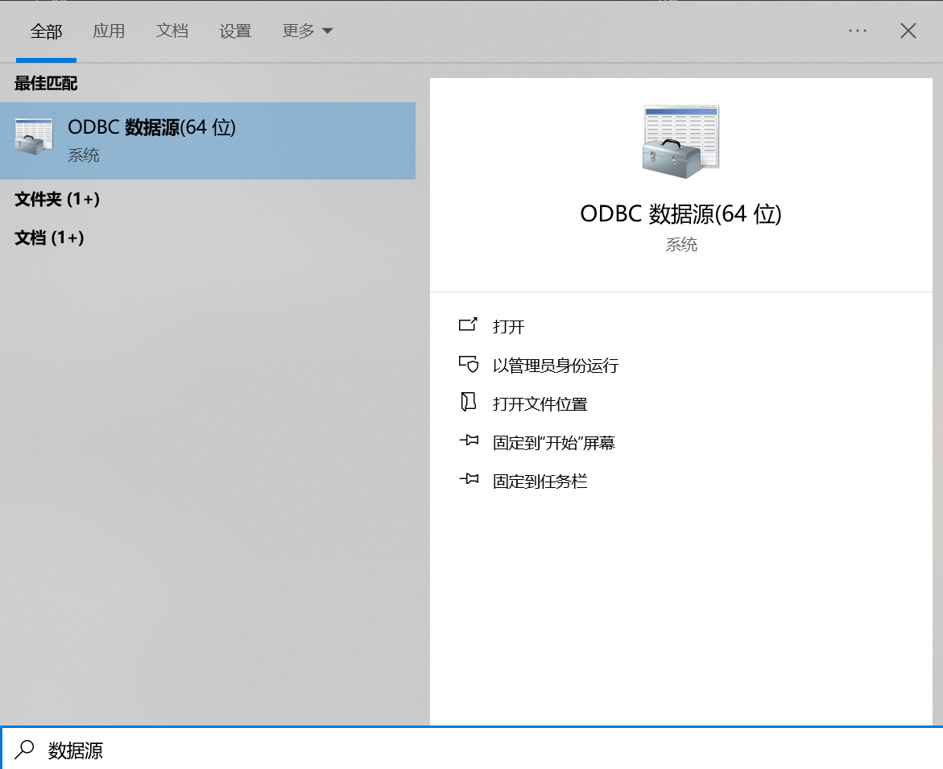Switch to the 应用 tab
Screen dimensions: 943x769
pos(110,30)
